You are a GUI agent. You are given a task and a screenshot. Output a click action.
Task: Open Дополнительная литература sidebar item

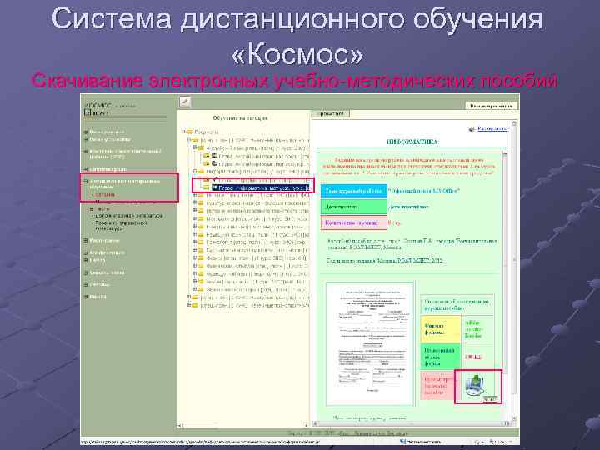tap(128, 216)
